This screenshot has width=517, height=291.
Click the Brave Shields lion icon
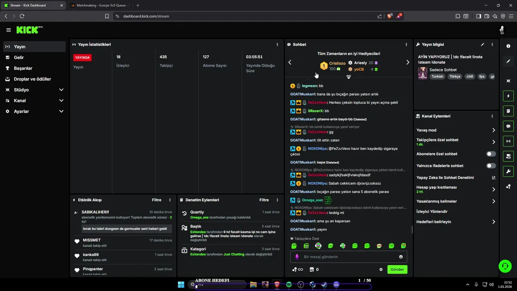[389, 16]
